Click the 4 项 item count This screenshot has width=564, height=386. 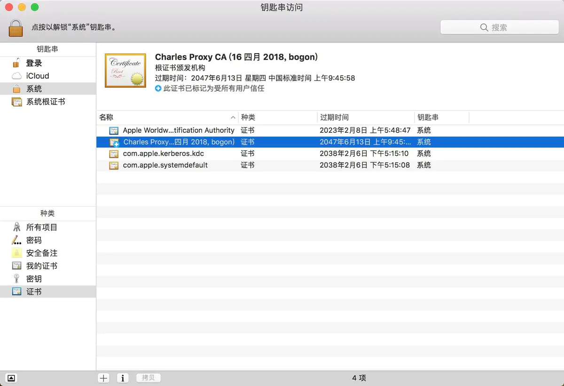click(359, 378)
